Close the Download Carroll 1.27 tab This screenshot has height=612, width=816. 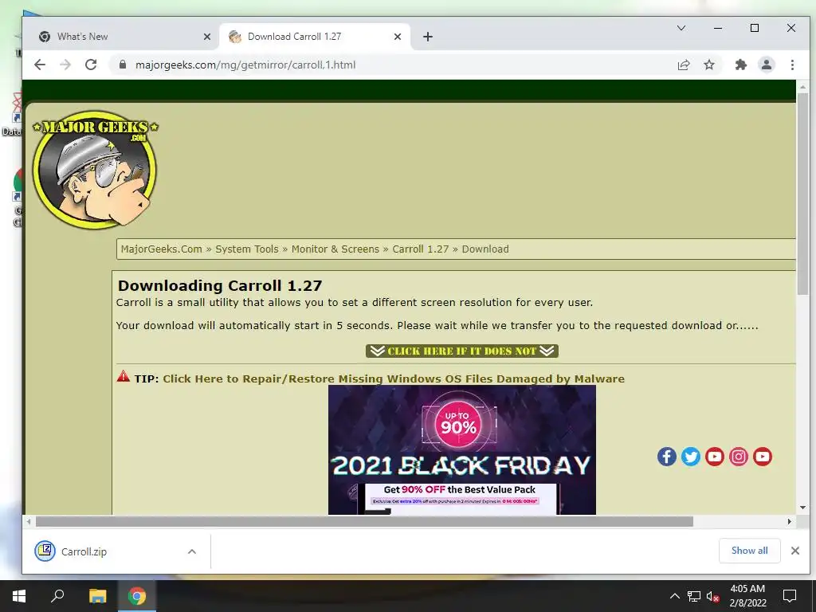(398, 37)
